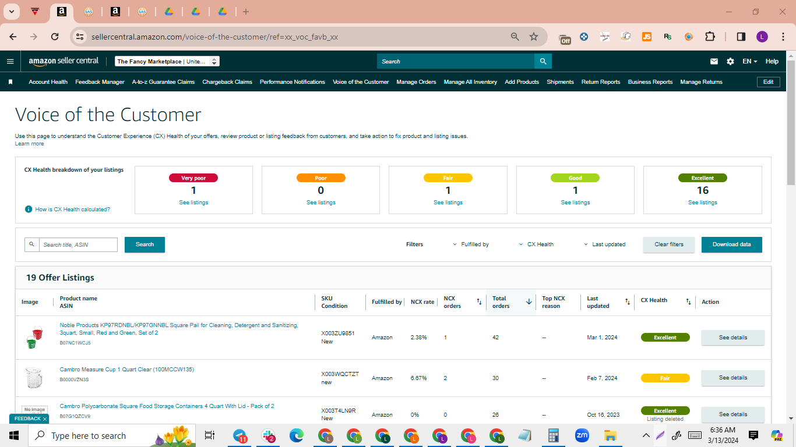The height and width of the screenshot is (447, 796).
Task: Open Manage Orders from the nav bar
Action: pyautogui.click(x=416, y=82)
